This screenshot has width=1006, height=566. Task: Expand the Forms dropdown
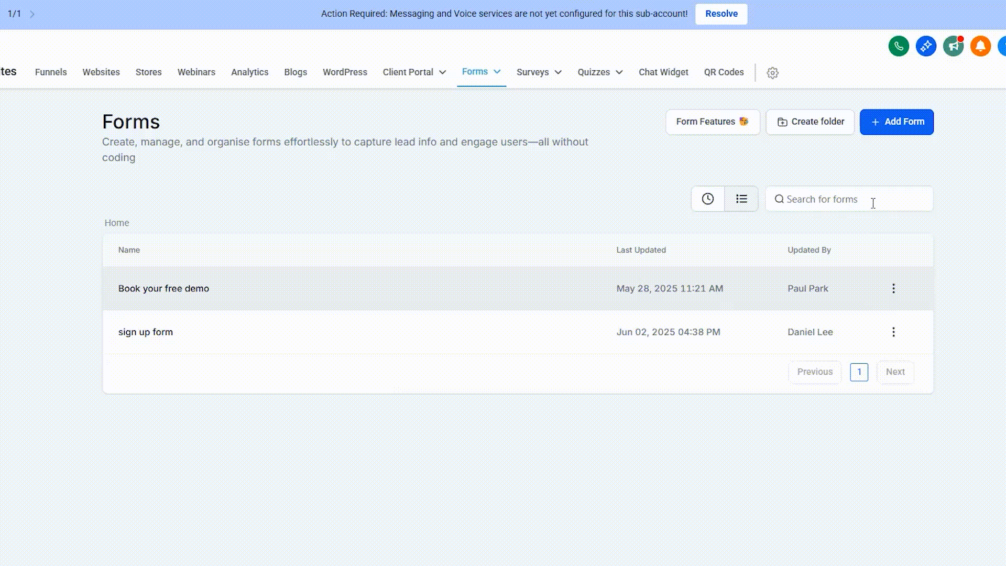(x=481, y=72)
